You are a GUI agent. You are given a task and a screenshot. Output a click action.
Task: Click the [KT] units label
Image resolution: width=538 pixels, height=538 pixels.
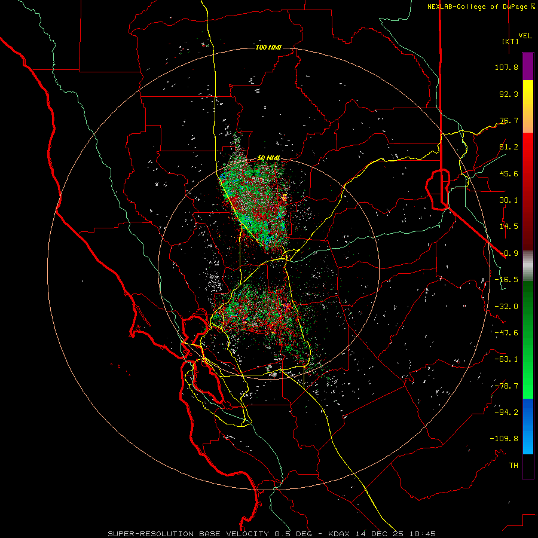(511, 41)
